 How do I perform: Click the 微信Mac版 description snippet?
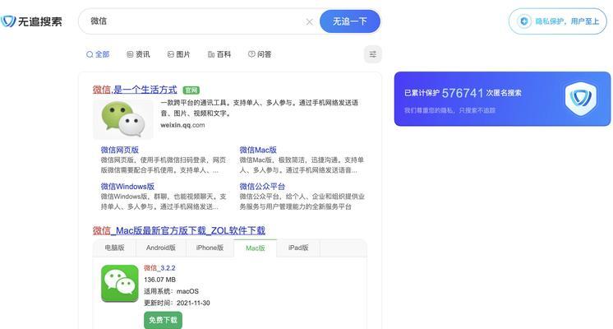pyautogui.click(x=302, y=165)
